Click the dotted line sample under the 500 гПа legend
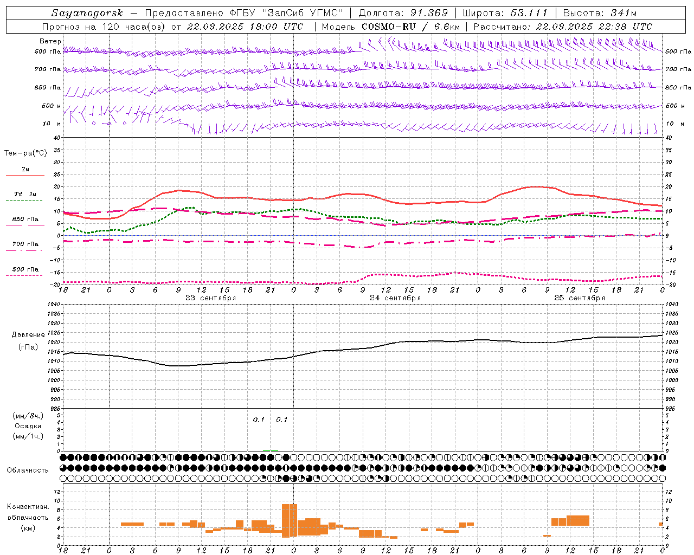 [24, 276]
